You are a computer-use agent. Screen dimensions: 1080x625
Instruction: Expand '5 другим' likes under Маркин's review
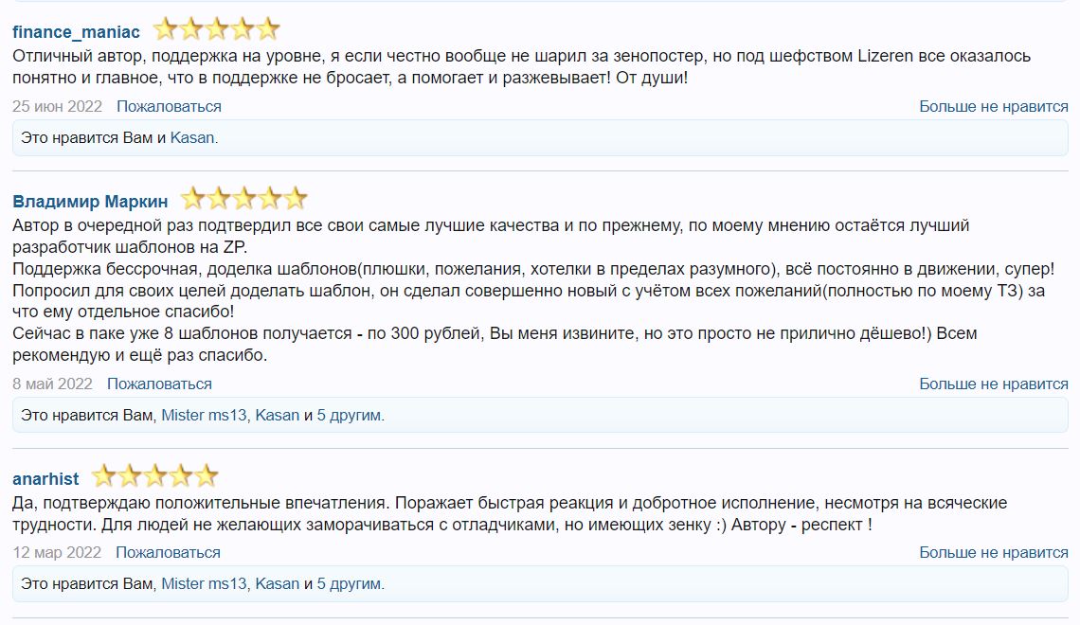pos(350,416)
